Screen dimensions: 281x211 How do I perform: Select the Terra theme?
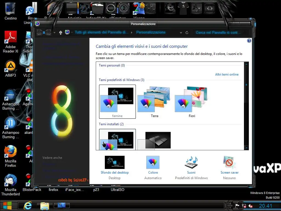pos(154,102)
